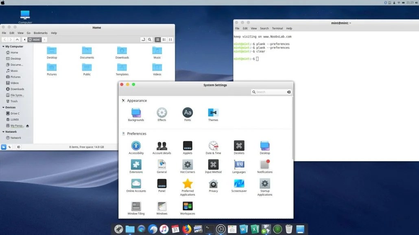Open the Bookmarks menu in file manager
Viewport: 419px width, 235px height.
pos(40,33)
